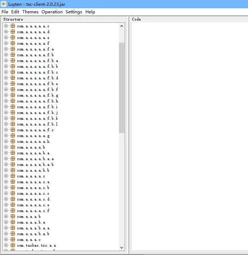Click package icon of com.a.a.a.a.a.f.b.e
This screenshot has width=248, height=255.
pos(13,84)
